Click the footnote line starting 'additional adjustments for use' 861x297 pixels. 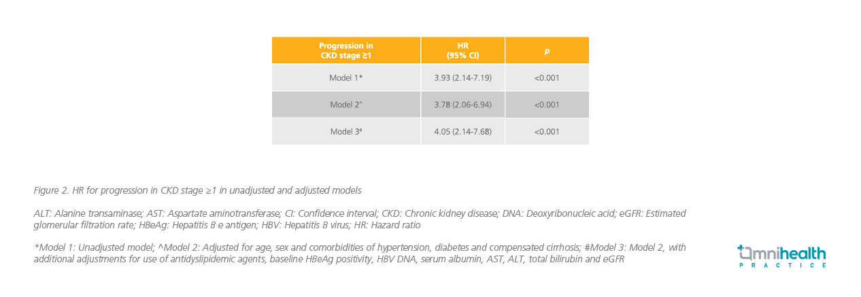click(x=328, y=260)
